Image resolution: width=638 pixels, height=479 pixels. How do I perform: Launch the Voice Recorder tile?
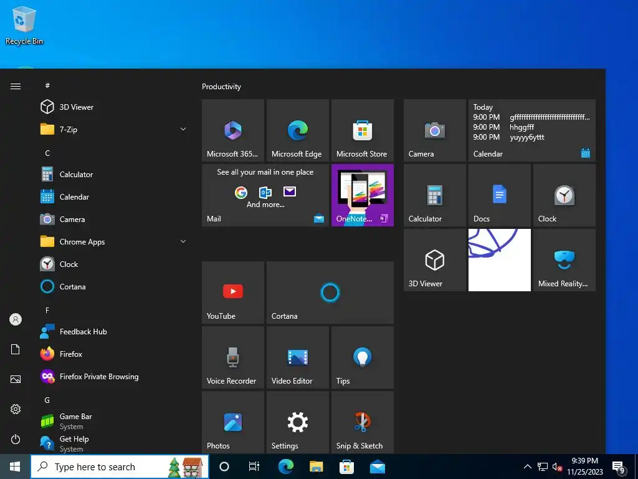pyautogui.click(x=233, y=357)
